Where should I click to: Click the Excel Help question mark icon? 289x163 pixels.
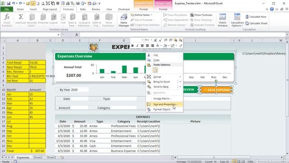click(272, 9)
